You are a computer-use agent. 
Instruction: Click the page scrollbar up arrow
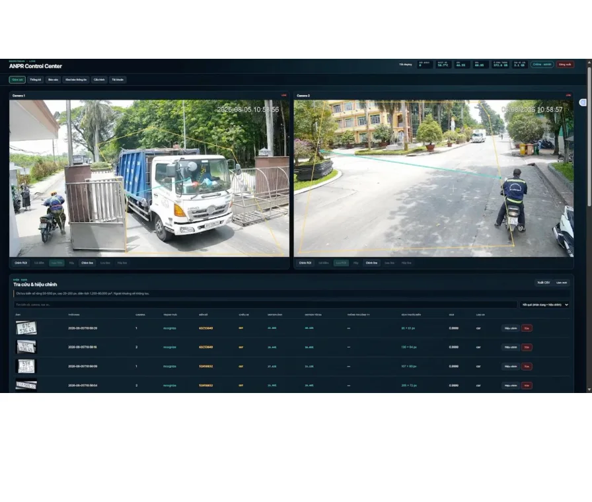(589, 61)
